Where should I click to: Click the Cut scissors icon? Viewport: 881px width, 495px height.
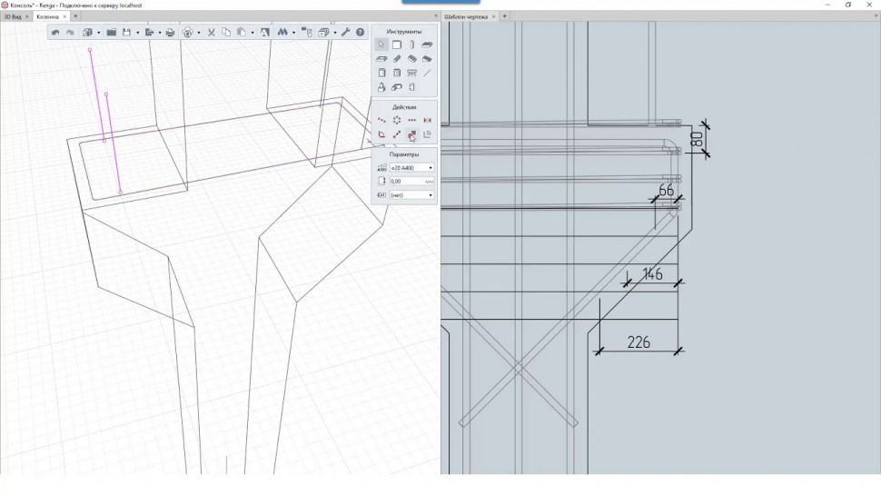coord(211,33)
